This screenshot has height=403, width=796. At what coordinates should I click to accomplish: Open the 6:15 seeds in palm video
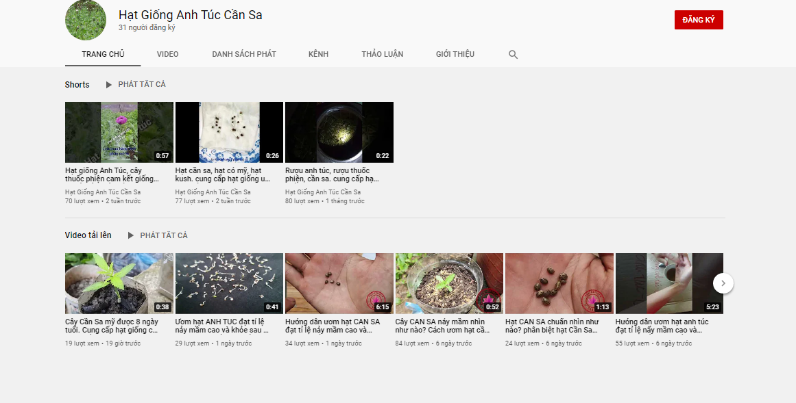[339, 283]
